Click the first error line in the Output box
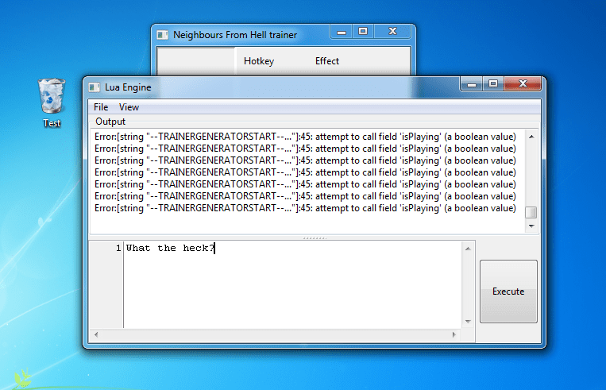Screen dimensions: 606x390 point(305,137)
